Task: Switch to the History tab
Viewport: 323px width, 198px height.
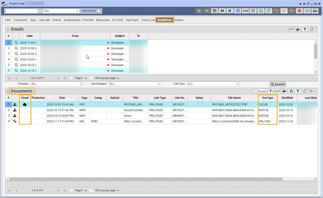Action: pos(179,20)
